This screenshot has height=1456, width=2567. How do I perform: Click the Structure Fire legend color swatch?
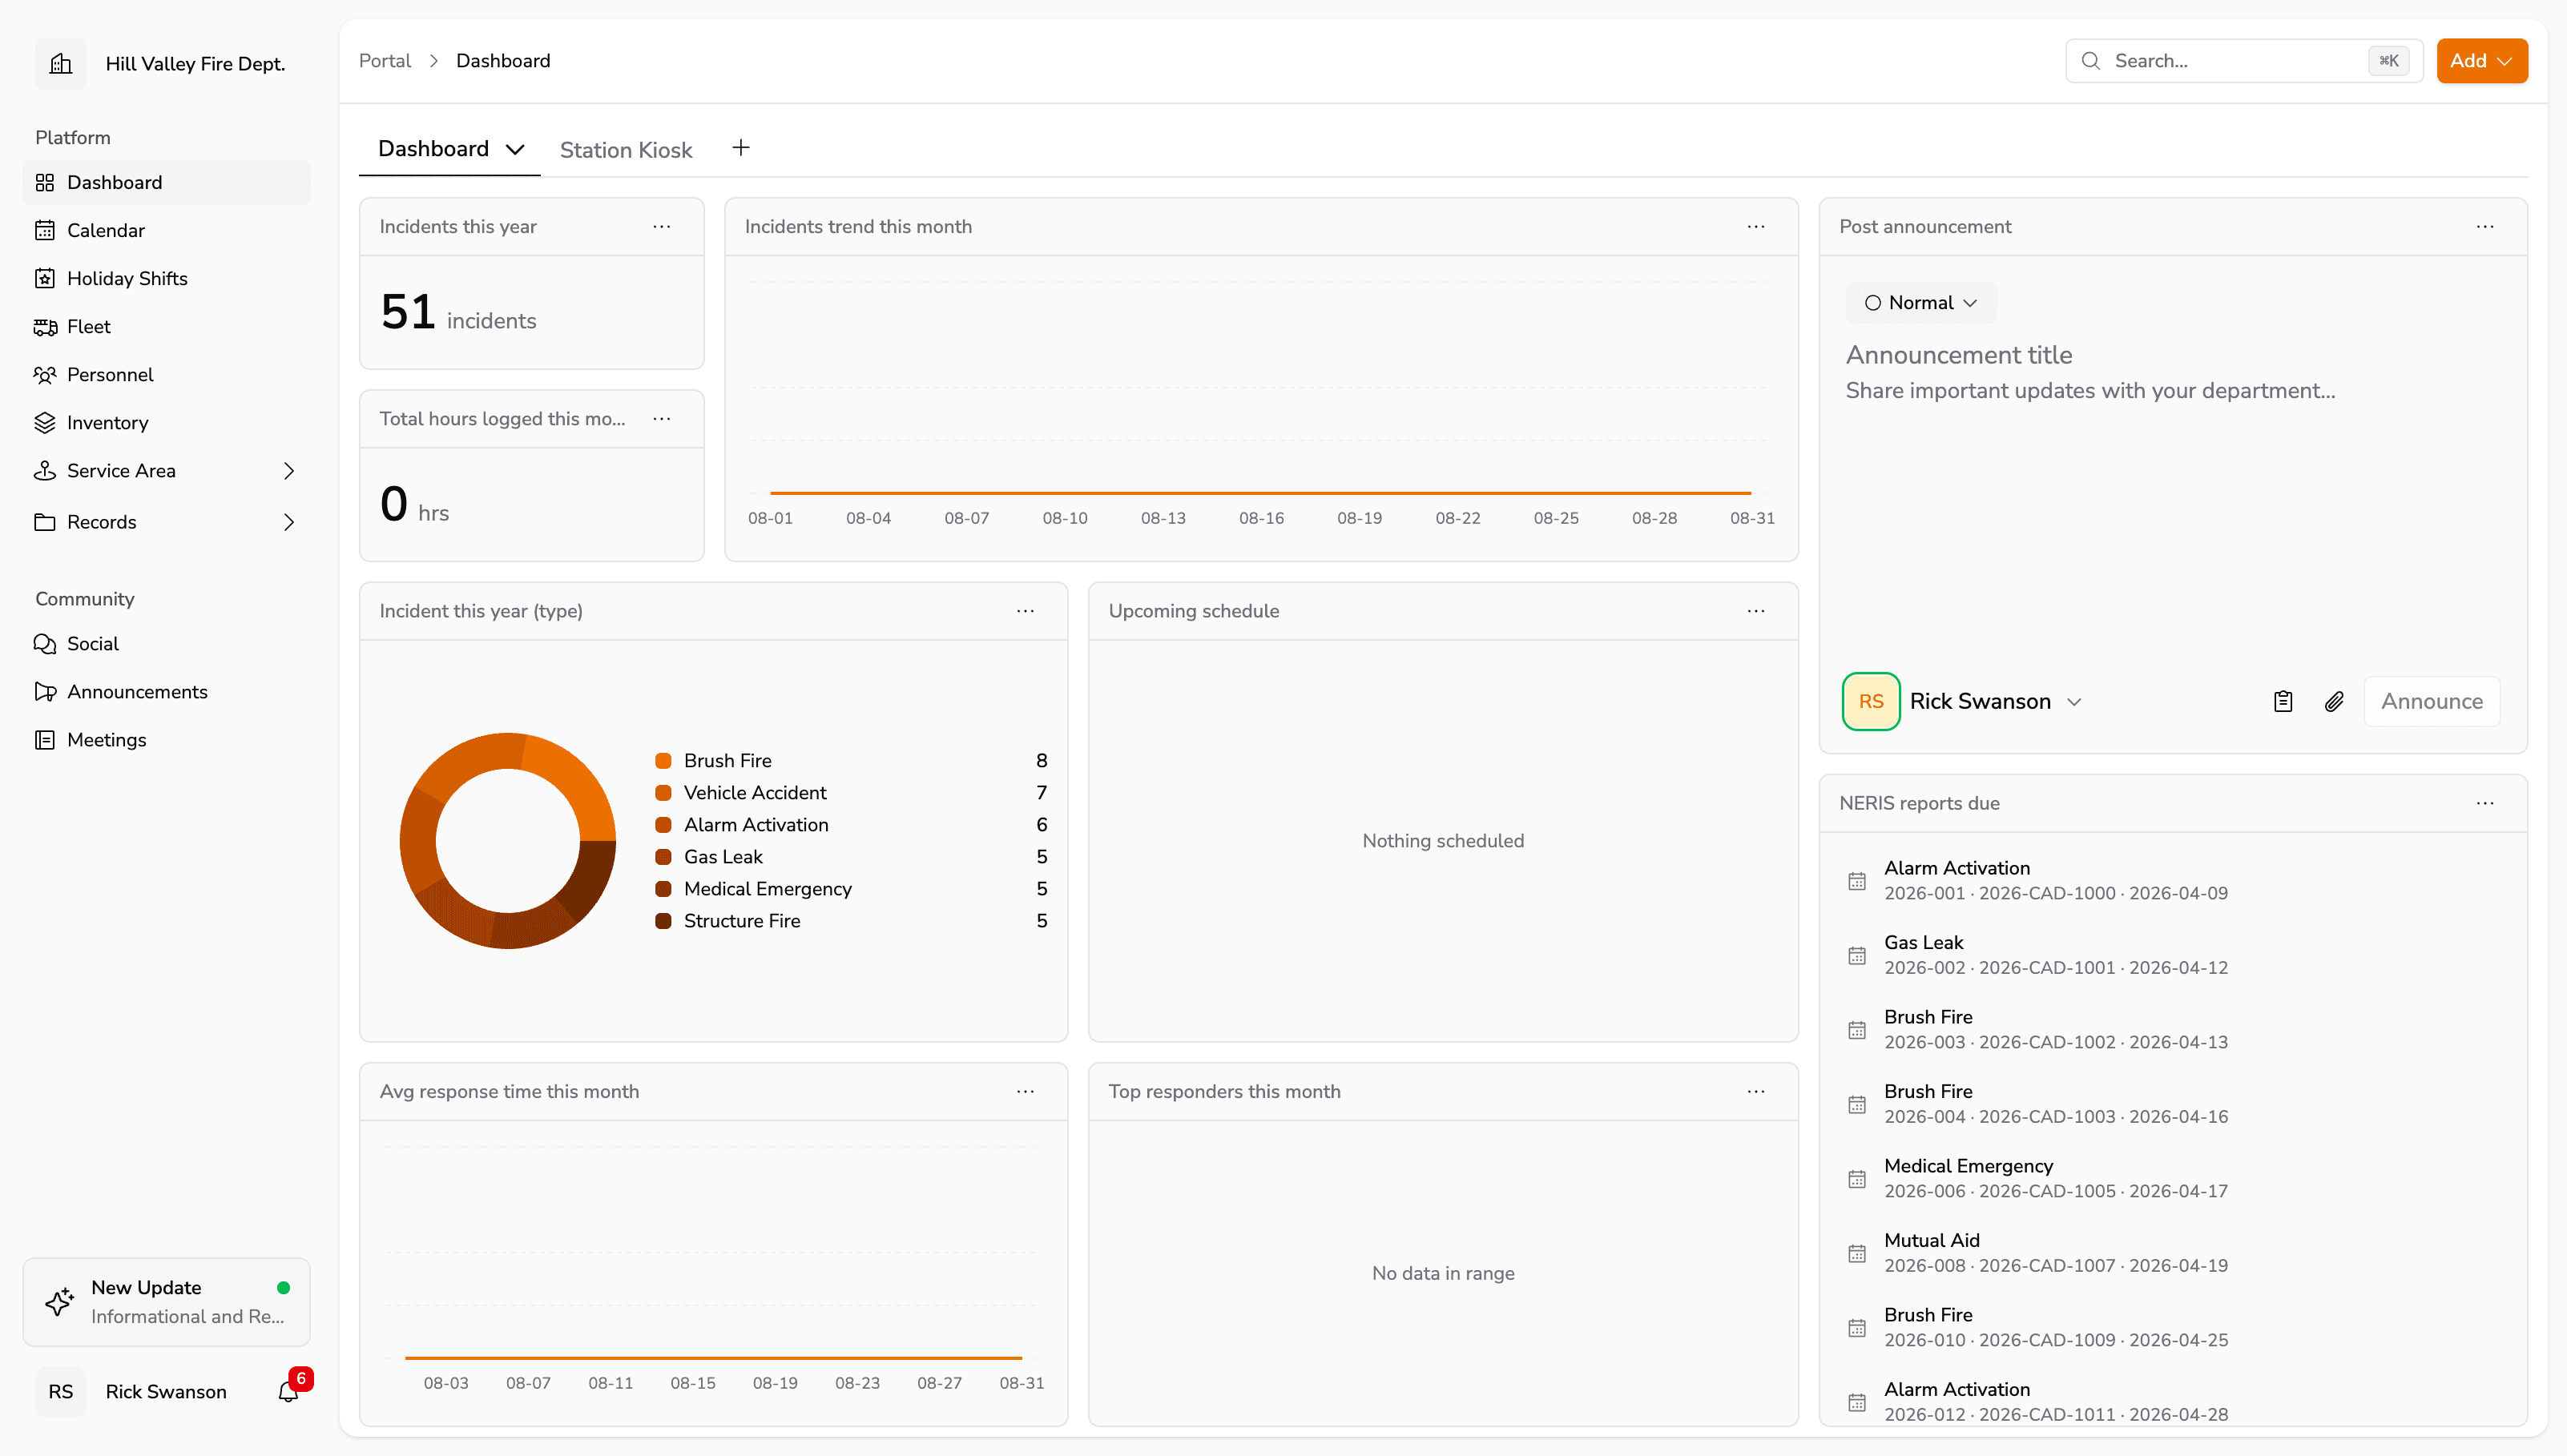pos(663,921)
